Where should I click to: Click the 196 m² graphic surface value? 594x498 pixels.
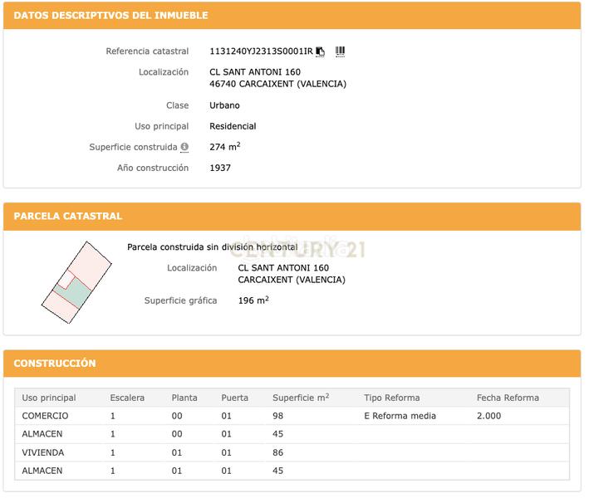tap(253, 300)
